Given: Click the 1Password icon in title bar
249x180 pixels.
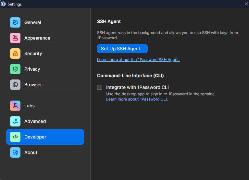Looking at the screenshot, I should (x=4, y=4).
